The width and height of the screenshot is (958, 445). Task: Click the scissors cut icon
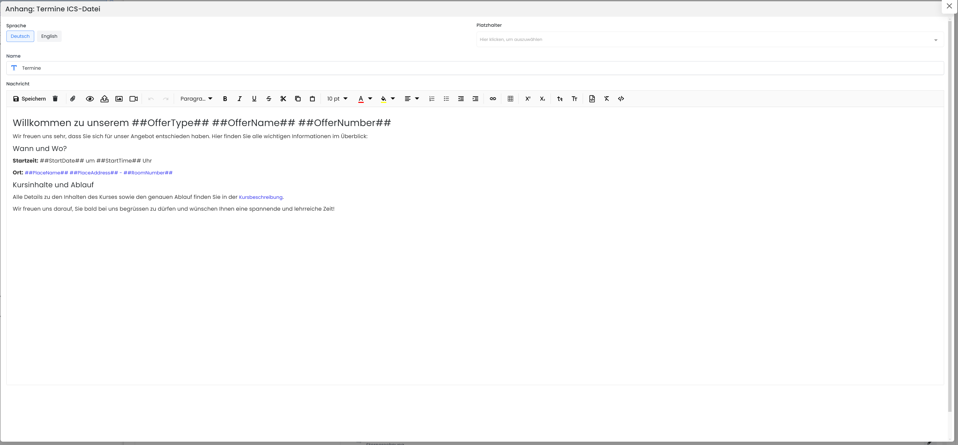click(283, 99)
